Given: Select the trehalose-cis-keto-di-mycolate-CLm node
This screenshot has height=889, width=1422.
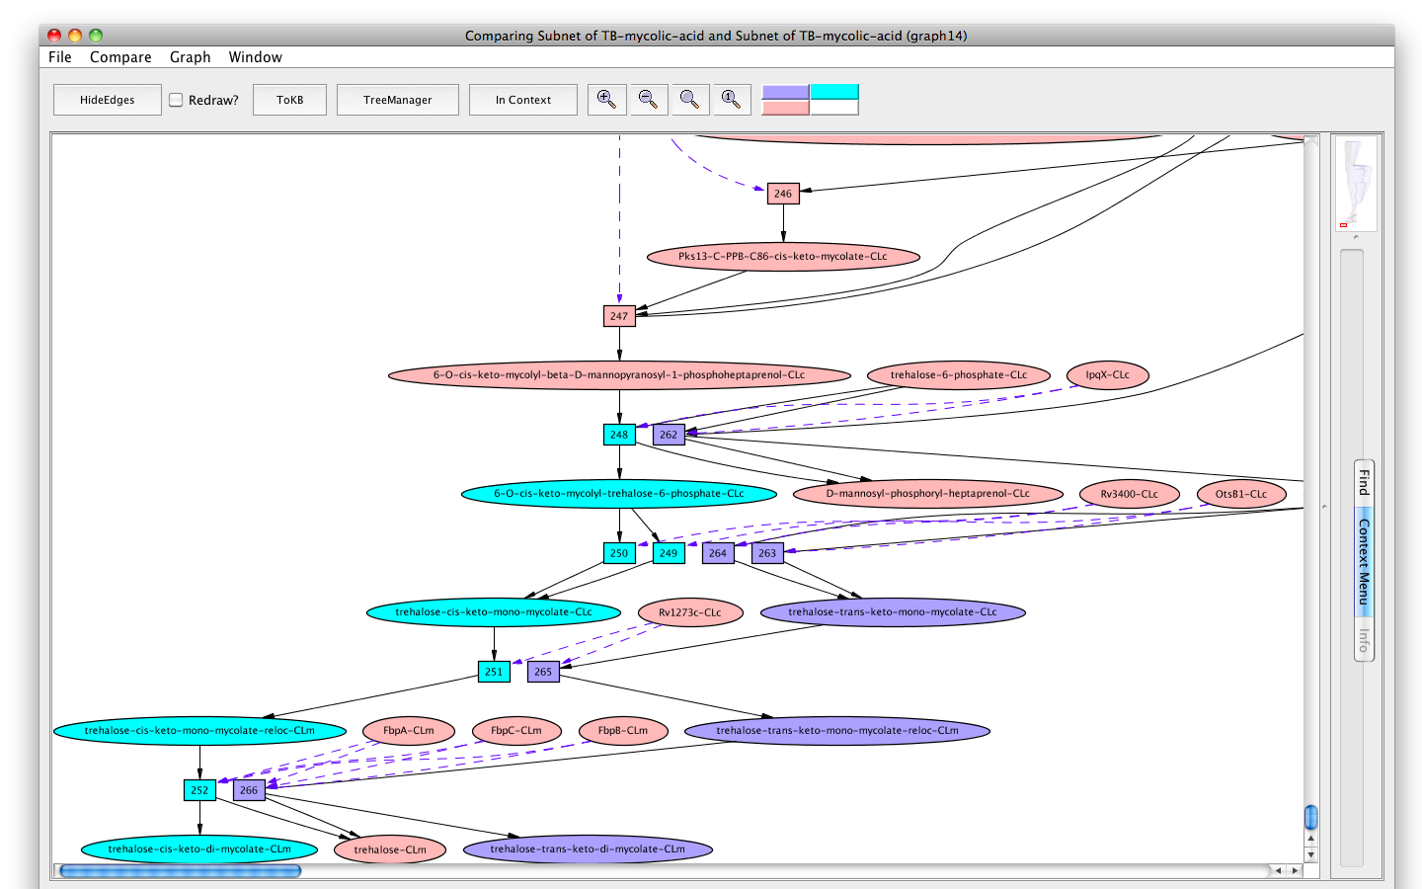Looking at the screenshot, I should coord(199,849).
